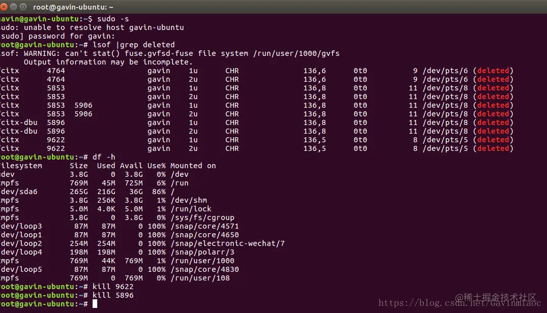Click PID 5896 on the fcitx-dbu 2u row
This screenshot has height=313, width=547.
point(56,131)
